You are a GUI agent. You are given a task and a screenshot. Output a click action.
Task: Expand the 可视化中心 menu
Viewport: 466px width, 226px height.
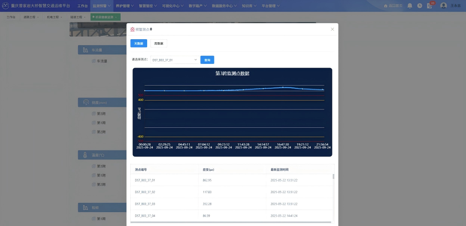(x=173, y=6)
